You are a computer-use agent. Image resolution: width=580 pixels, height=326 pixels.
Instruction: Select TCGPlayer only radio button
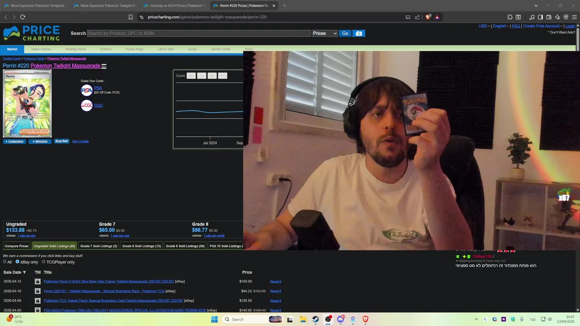pos(43,262)
